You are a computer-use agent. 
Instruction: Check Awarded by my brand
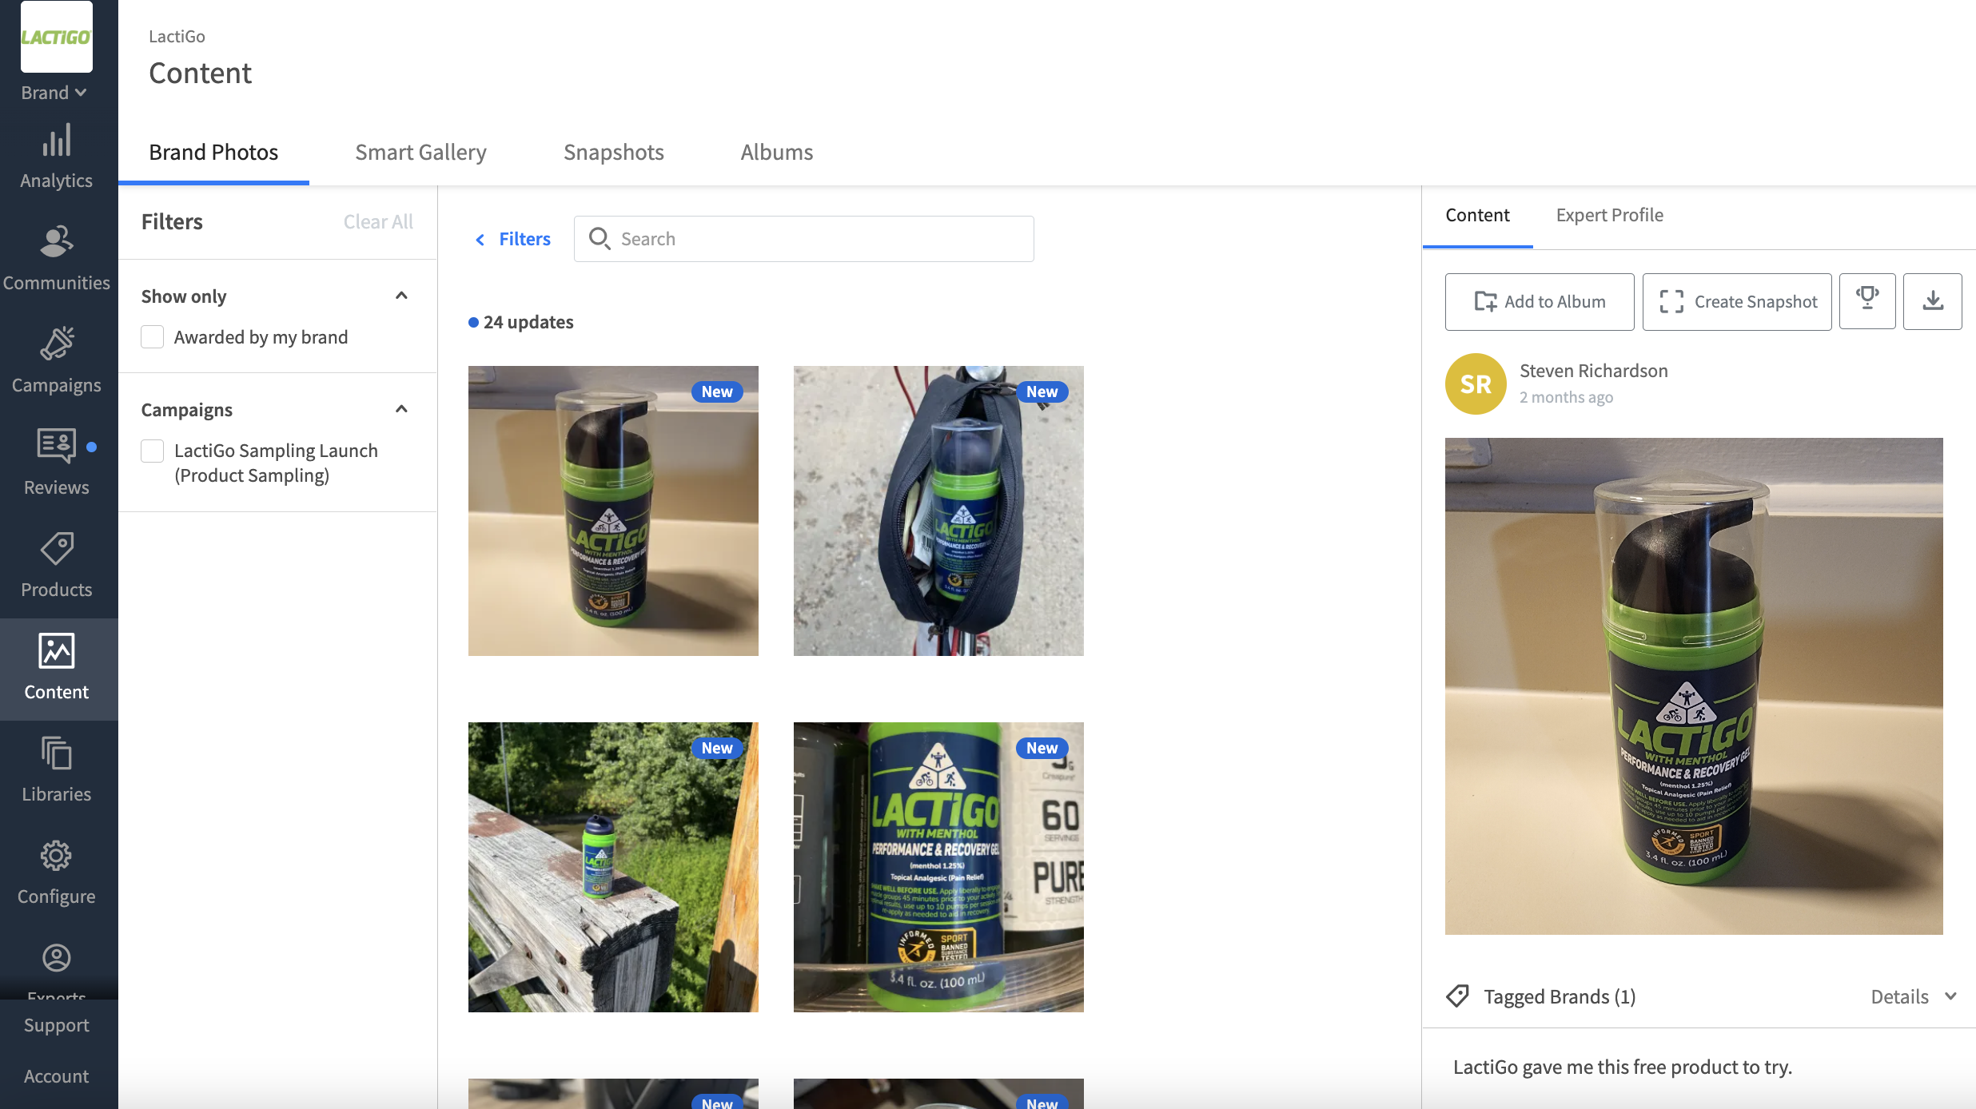(x=152, y=337)
